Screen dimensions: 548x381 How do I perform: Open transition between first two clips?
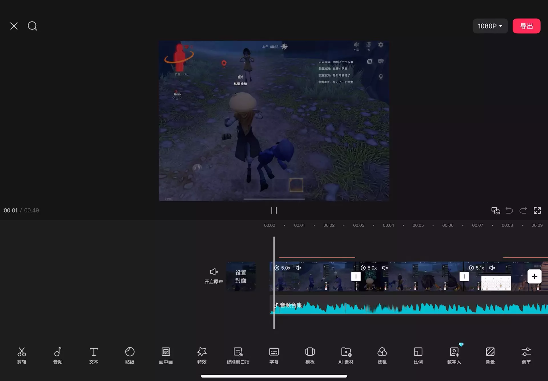356,276
